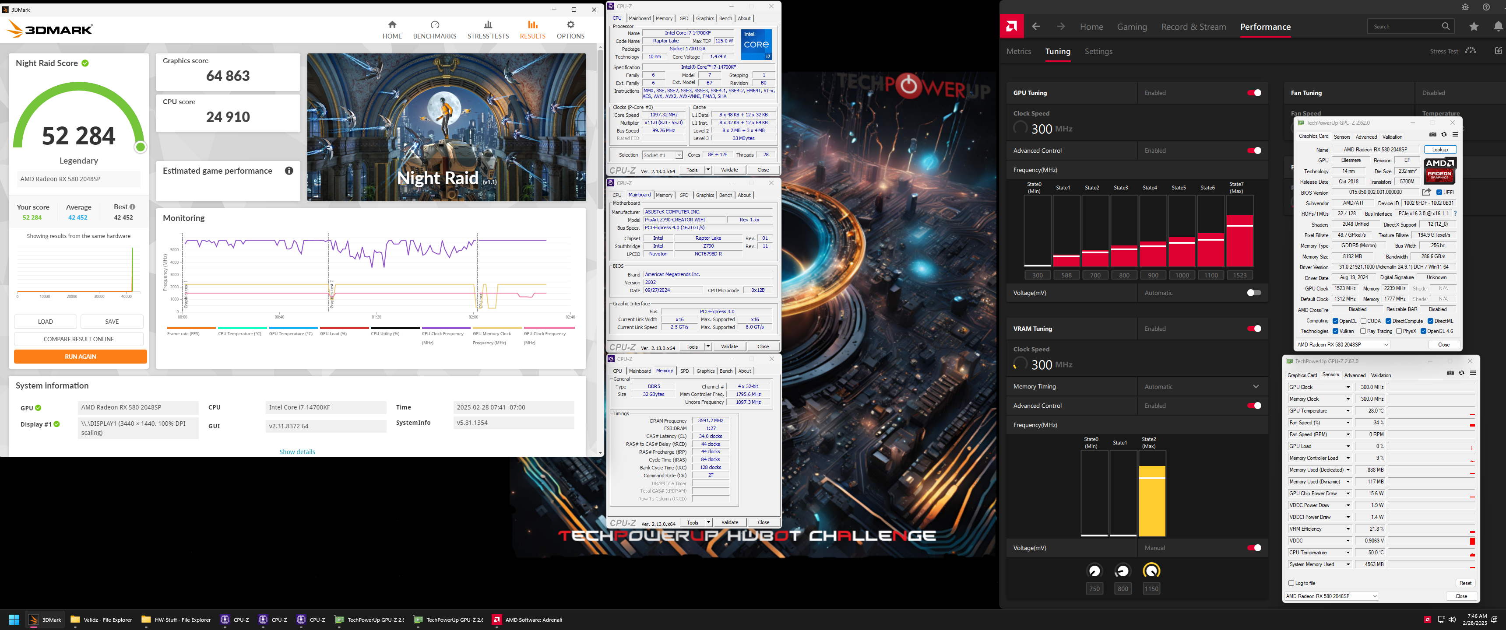Click Lookup button in GPU-Z
The height and width of the screenshot is (630, 1506).
point(1440,150)
